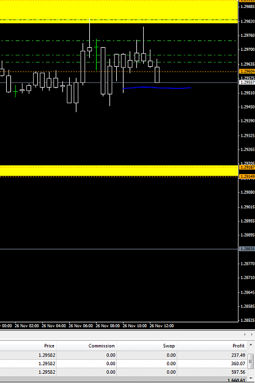Click price scale value 1.28955
Viewport: 255px width, 383px height.
(x=248, y=221)
